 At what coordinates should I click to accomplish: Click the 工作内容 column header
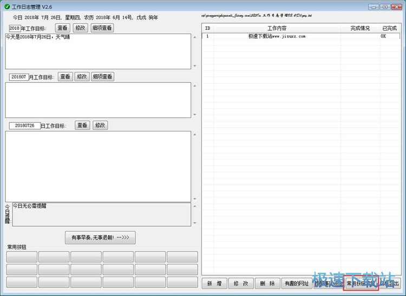click(x=277, y=28)
